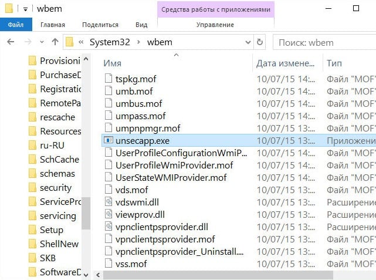Click the vss.mof file icon
The width and height of the screenshot is (376, 280).
[109, 264]
